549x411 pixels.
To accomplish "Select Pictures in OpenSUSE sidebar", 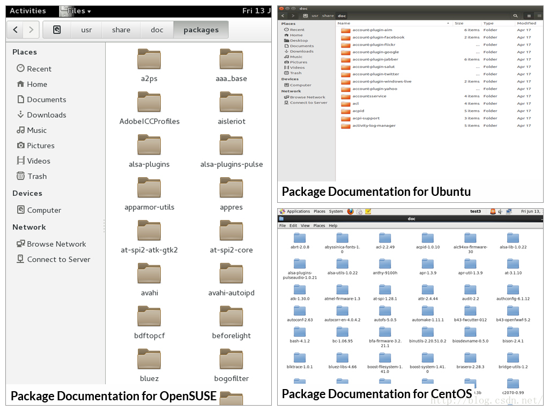I will (35, 146).
